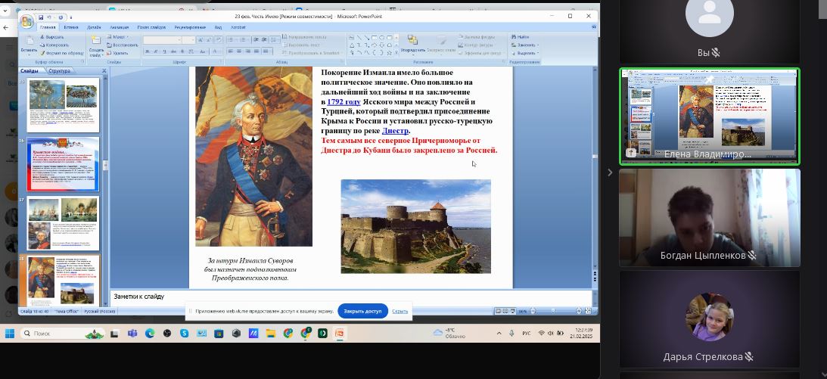Click the PowerPoint icon on the taskbar
The image size is (827, 379).
point(340,333)
